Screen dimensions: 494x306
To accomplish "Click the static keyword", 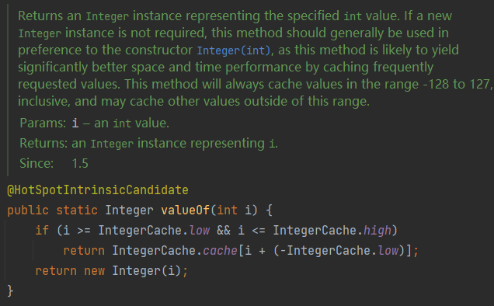I will [x=77, y=210].
